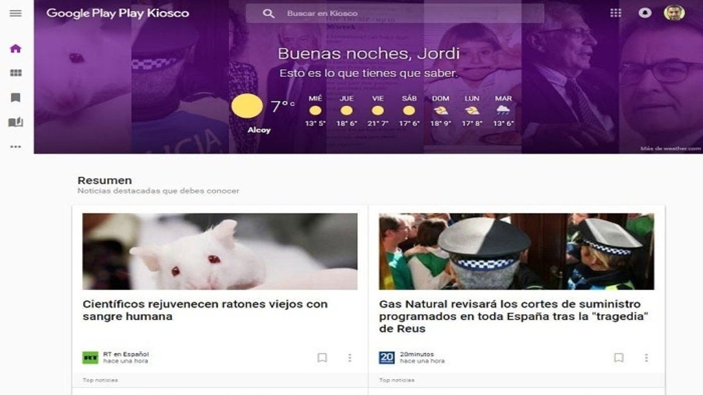Open the newsstand reading icon in sidebar
The image size is (703, 395).
tap(16, 122)
